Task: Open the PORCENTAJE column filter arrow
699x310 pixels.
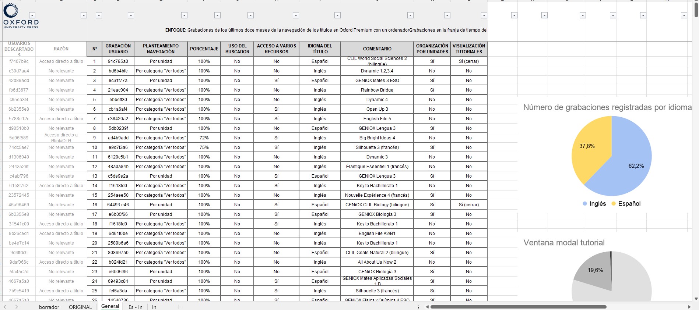Action: tap(217, 15)
